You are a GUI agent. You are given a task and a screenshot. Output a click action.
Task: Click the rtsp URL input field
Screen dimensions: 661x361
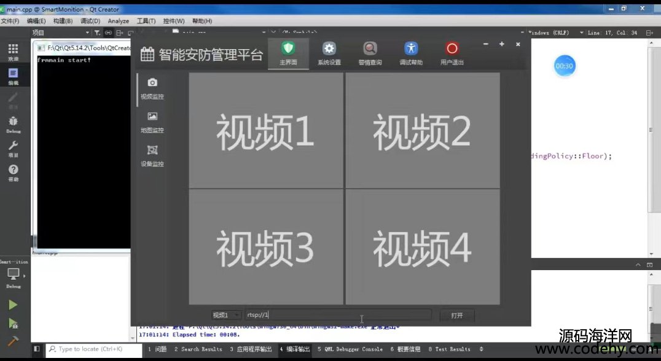click(338, 315)
